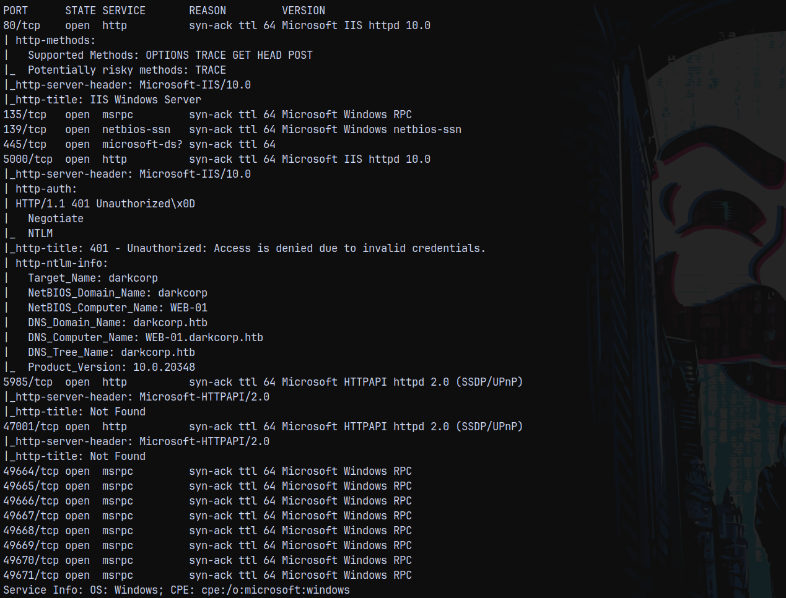Viewport: 786px width, 598px height.
Task: Click the PORT column header
Action: coord(15,11)
